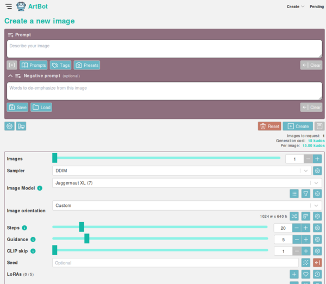The height and width of the screenshot is (284, 326).
Task: Click the shuffle icon under Image orientation
Action: pyautogui.click(x=294, y=216)
